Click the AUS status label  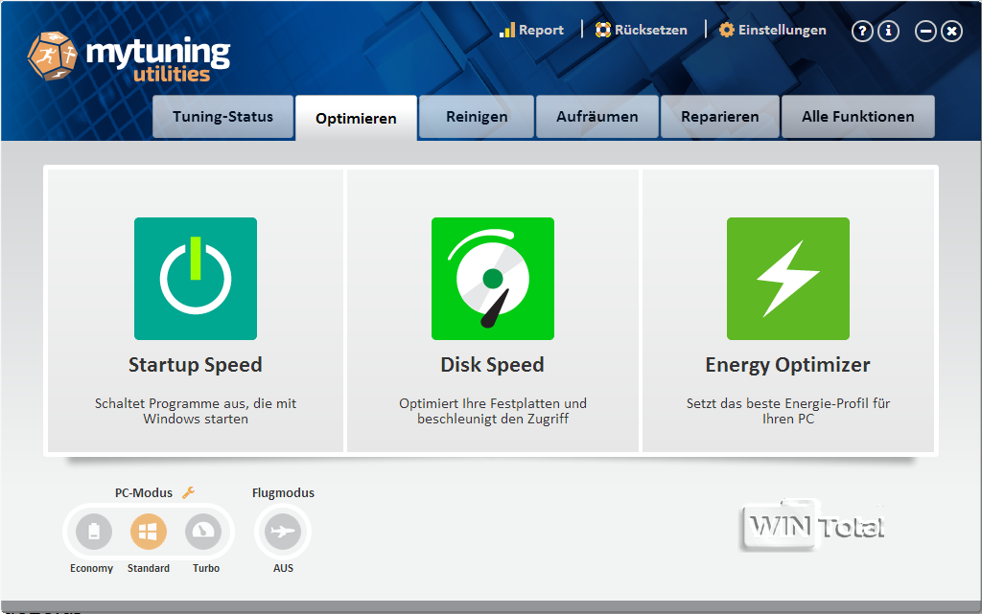(283, 568)
